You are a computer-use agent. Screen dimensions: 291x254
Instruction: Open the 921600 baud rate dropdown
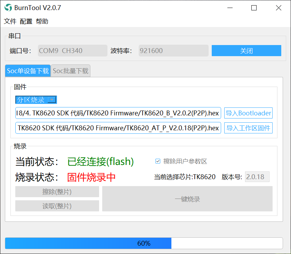tap(173, 51)
